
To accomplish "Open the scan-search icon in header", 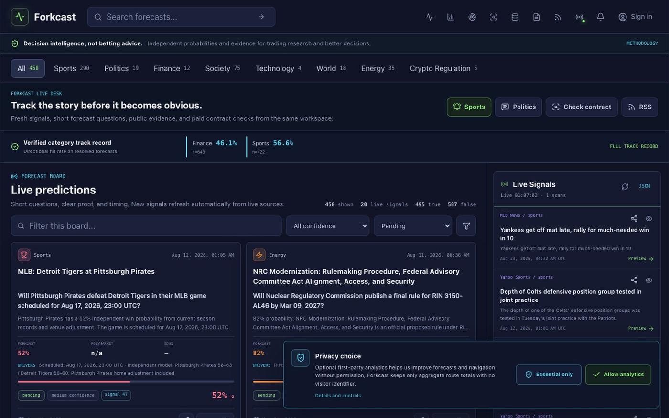I will point(494,17).
